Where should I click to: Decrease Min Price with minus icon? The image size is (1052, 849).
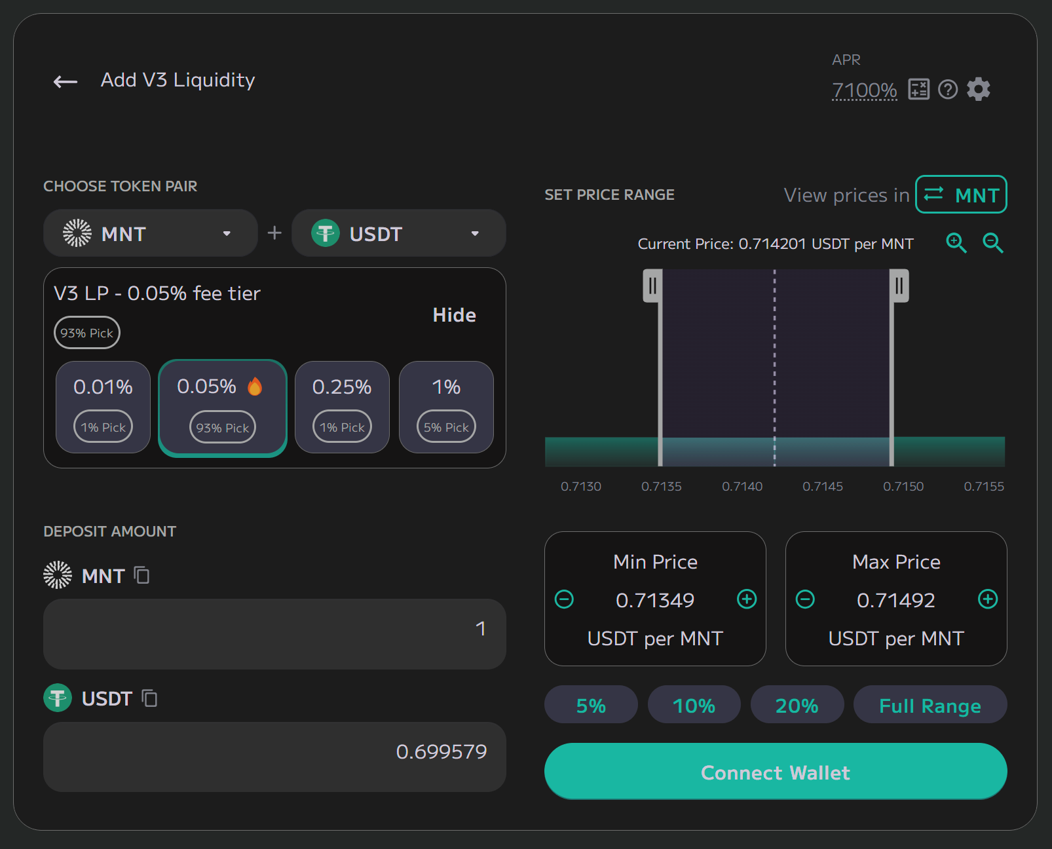pyautogui.click(x=564, y=599)
